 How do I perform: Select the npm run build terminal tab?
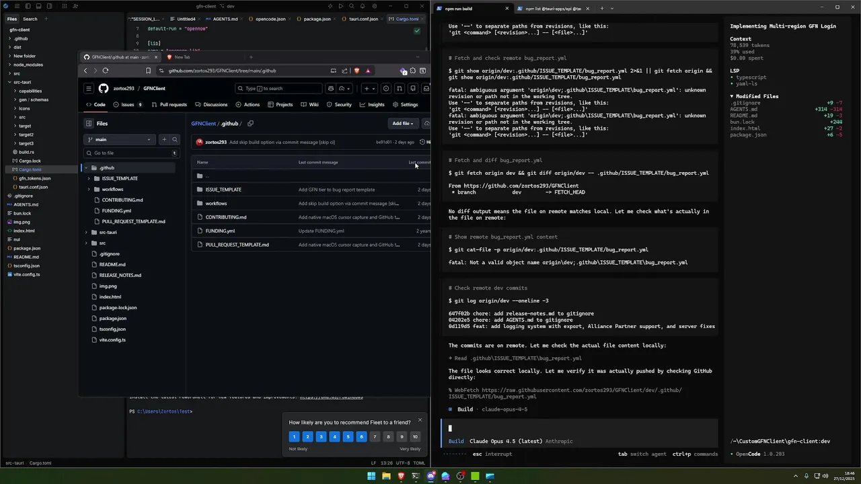pyautogui.click(x=473, y=9)
